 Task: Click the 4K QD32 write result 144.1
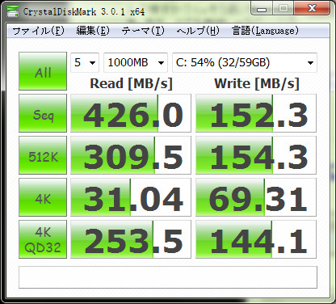pyautogui.click(x=256, y=239)
